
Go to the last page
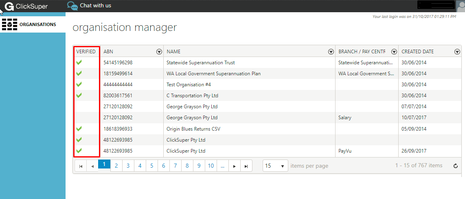(x=246, y=166)
